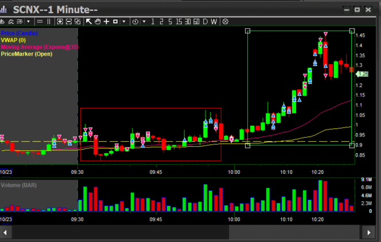Switch to the 1 minute timeframe
Viewport: 381px width, 242px height.
(153, 22)
